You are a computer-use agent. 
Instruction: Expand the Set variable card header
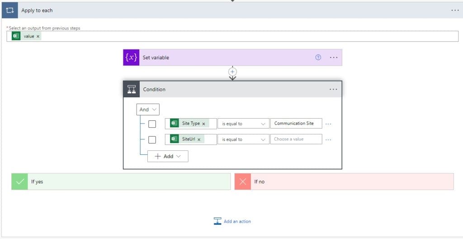point(233,57)
